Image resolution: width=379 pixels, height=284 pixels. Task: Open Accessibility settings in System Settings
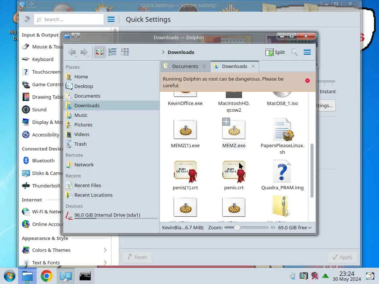[x=41, y=135]
